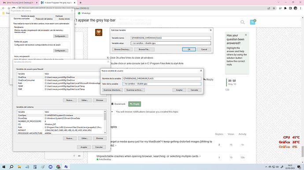Click Aceptar in Nueva variable de usuario

[179, 90]
